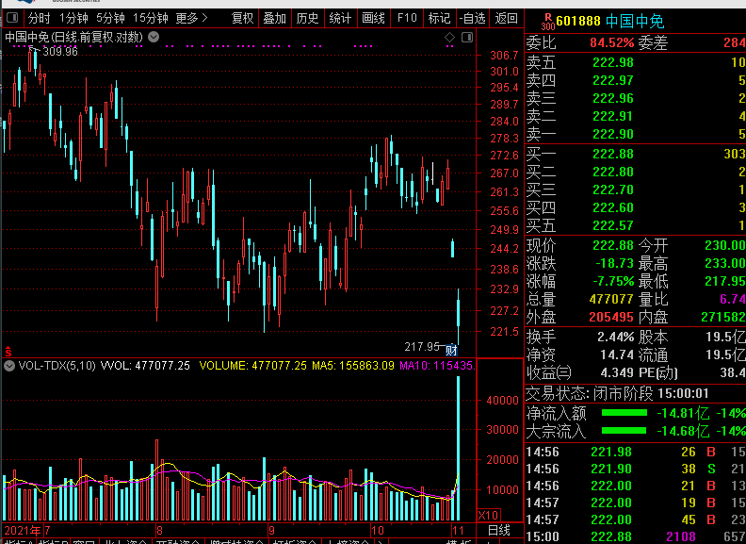Switch to 1分钟 period

[x=73, y=18]
